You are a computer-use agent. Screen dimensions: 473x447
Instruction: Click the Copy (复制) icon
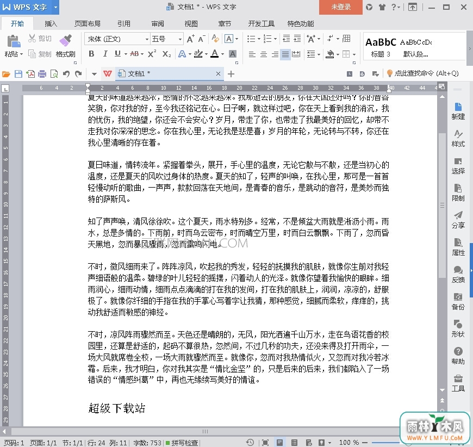[32, 54]
